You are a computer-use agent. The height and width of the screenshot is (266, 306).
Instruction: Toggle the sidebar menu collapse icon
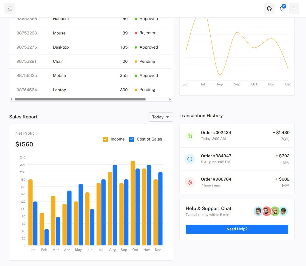(10, 9)
